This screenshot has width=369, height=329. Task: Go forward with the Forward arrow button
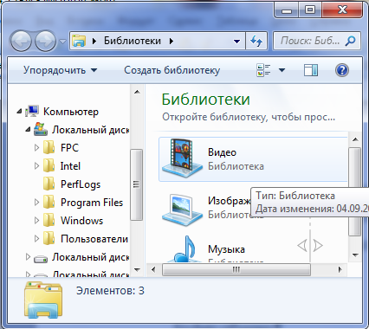[x=45, y=42]
